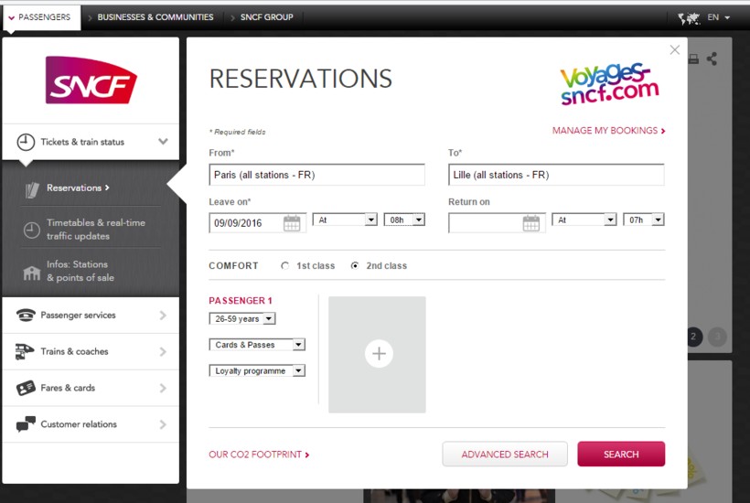This screenshot has width=750, height=503.
Task: Open the Cards & Passes dropdown
Action: 257,344
